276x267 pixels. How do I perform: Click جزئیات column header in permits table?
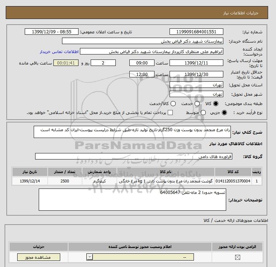click(39, 247)
